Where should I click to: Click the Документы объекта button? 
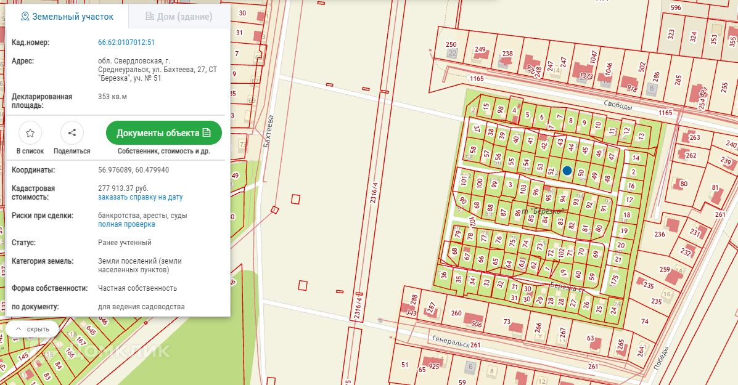click(x=164, y=133)
